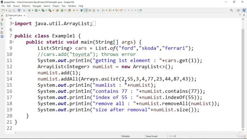Image resolution: width=247 pixels, height=139 pixels.
Task: Select the Example1.java editor tab
Action: (x=15, y=15)
